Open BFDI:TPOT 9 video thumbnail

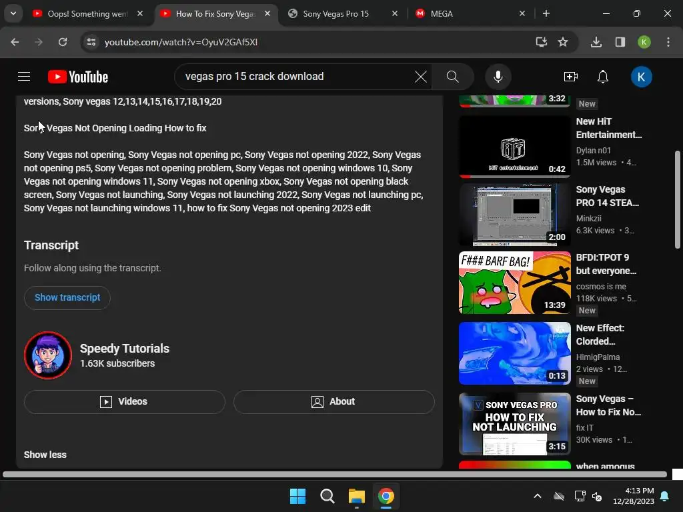pyautogui.click(x=514, y=283)
